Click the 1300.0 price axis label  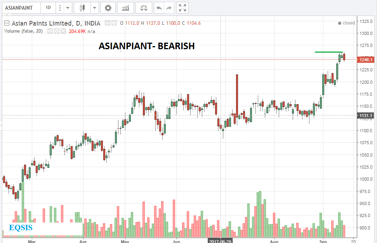(366, 33)
